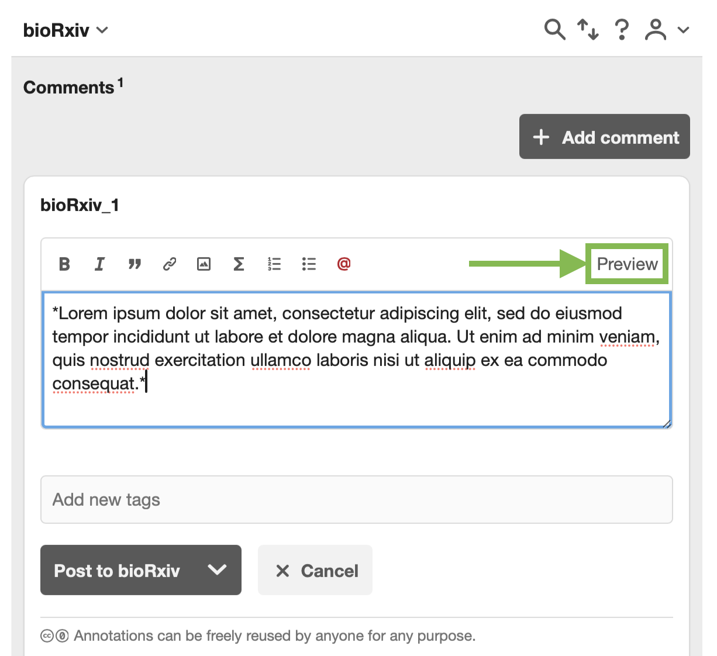Insert an image with the picture icon
This screenshot has width=717, height=656.
(x=204, y=264)
